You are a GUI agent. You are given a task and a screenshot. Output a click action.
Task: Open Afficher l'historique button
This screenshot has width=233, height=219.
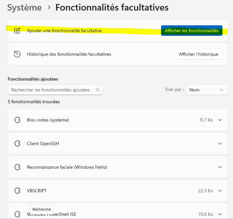pos(198,54)
